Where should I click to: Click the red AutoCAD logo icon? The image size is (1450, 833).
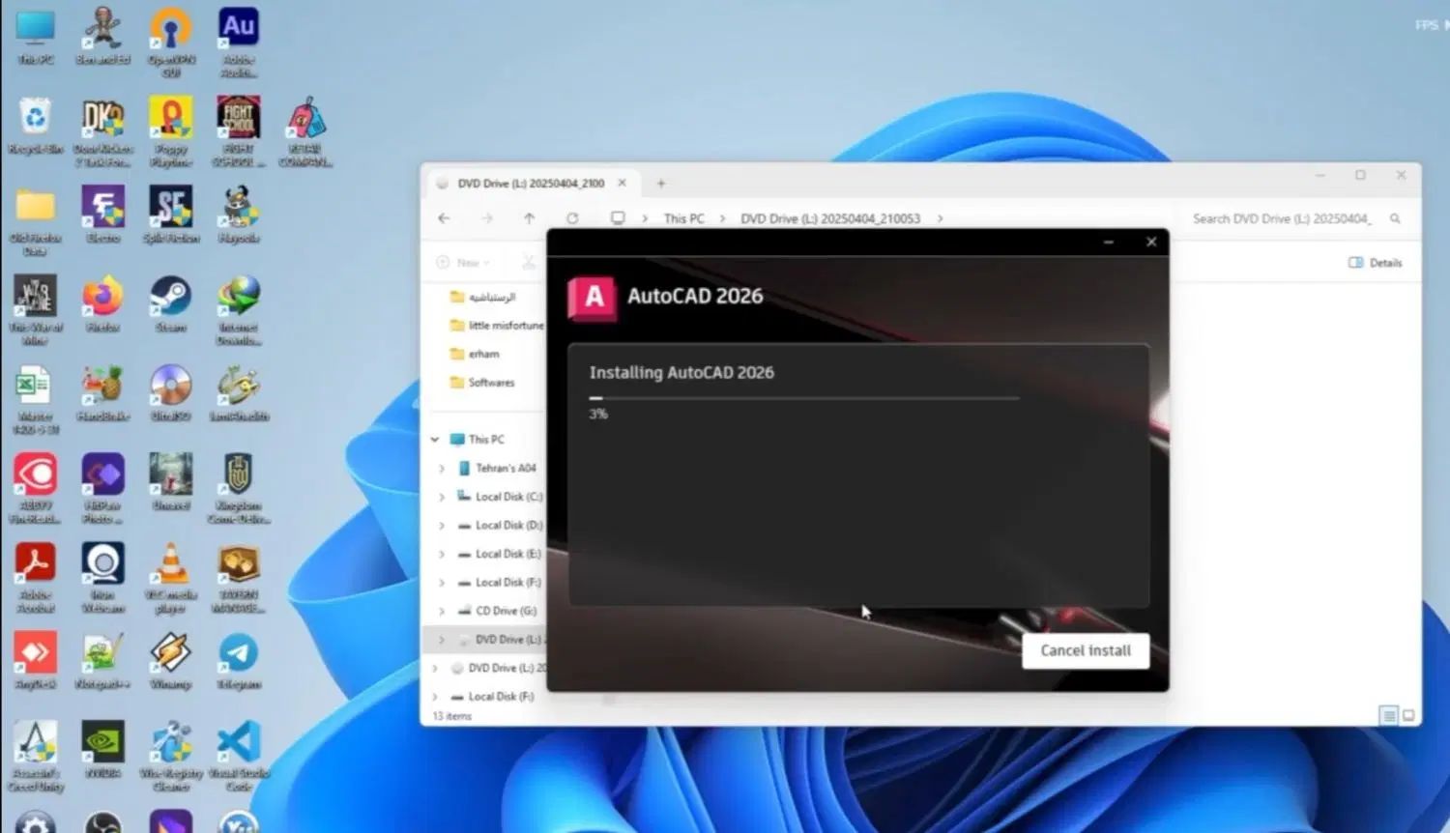(x=592, y=297)
